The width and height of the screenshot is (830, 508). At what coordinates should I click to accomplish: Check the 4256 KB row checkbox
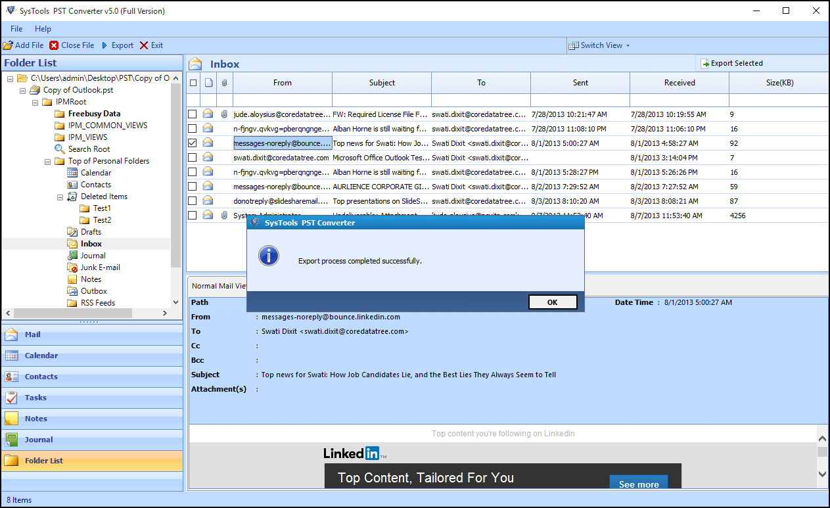click(193, 215)
